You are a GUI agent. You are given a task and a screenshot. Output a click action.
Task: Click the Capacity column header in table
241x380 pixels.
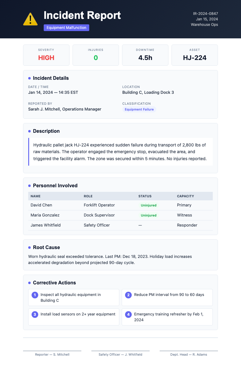[x=185, y=196]
